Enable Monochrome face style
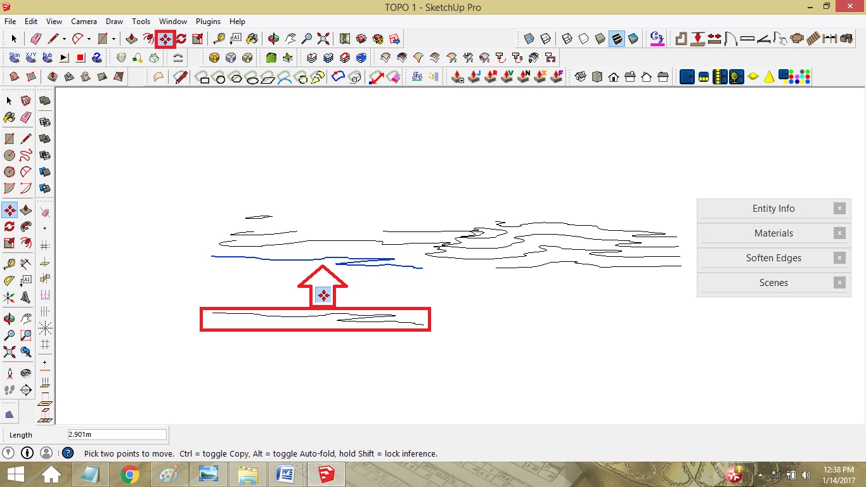 pyautogui.click(x=632, y=39)
